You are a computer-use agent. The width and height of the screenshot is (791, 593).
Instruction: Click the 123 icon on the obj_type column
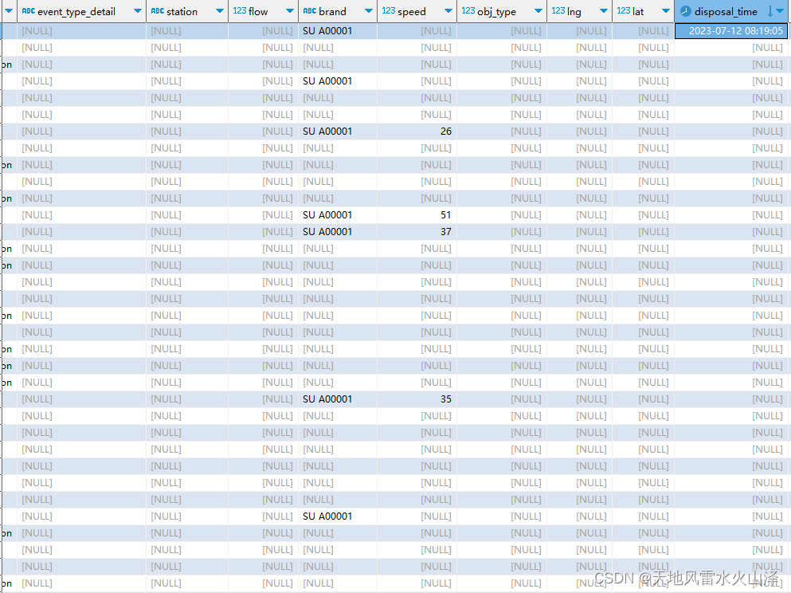tap(470, 11)
